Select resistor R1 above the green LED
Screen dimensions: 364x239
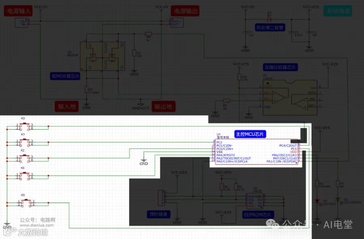point(338,184)
